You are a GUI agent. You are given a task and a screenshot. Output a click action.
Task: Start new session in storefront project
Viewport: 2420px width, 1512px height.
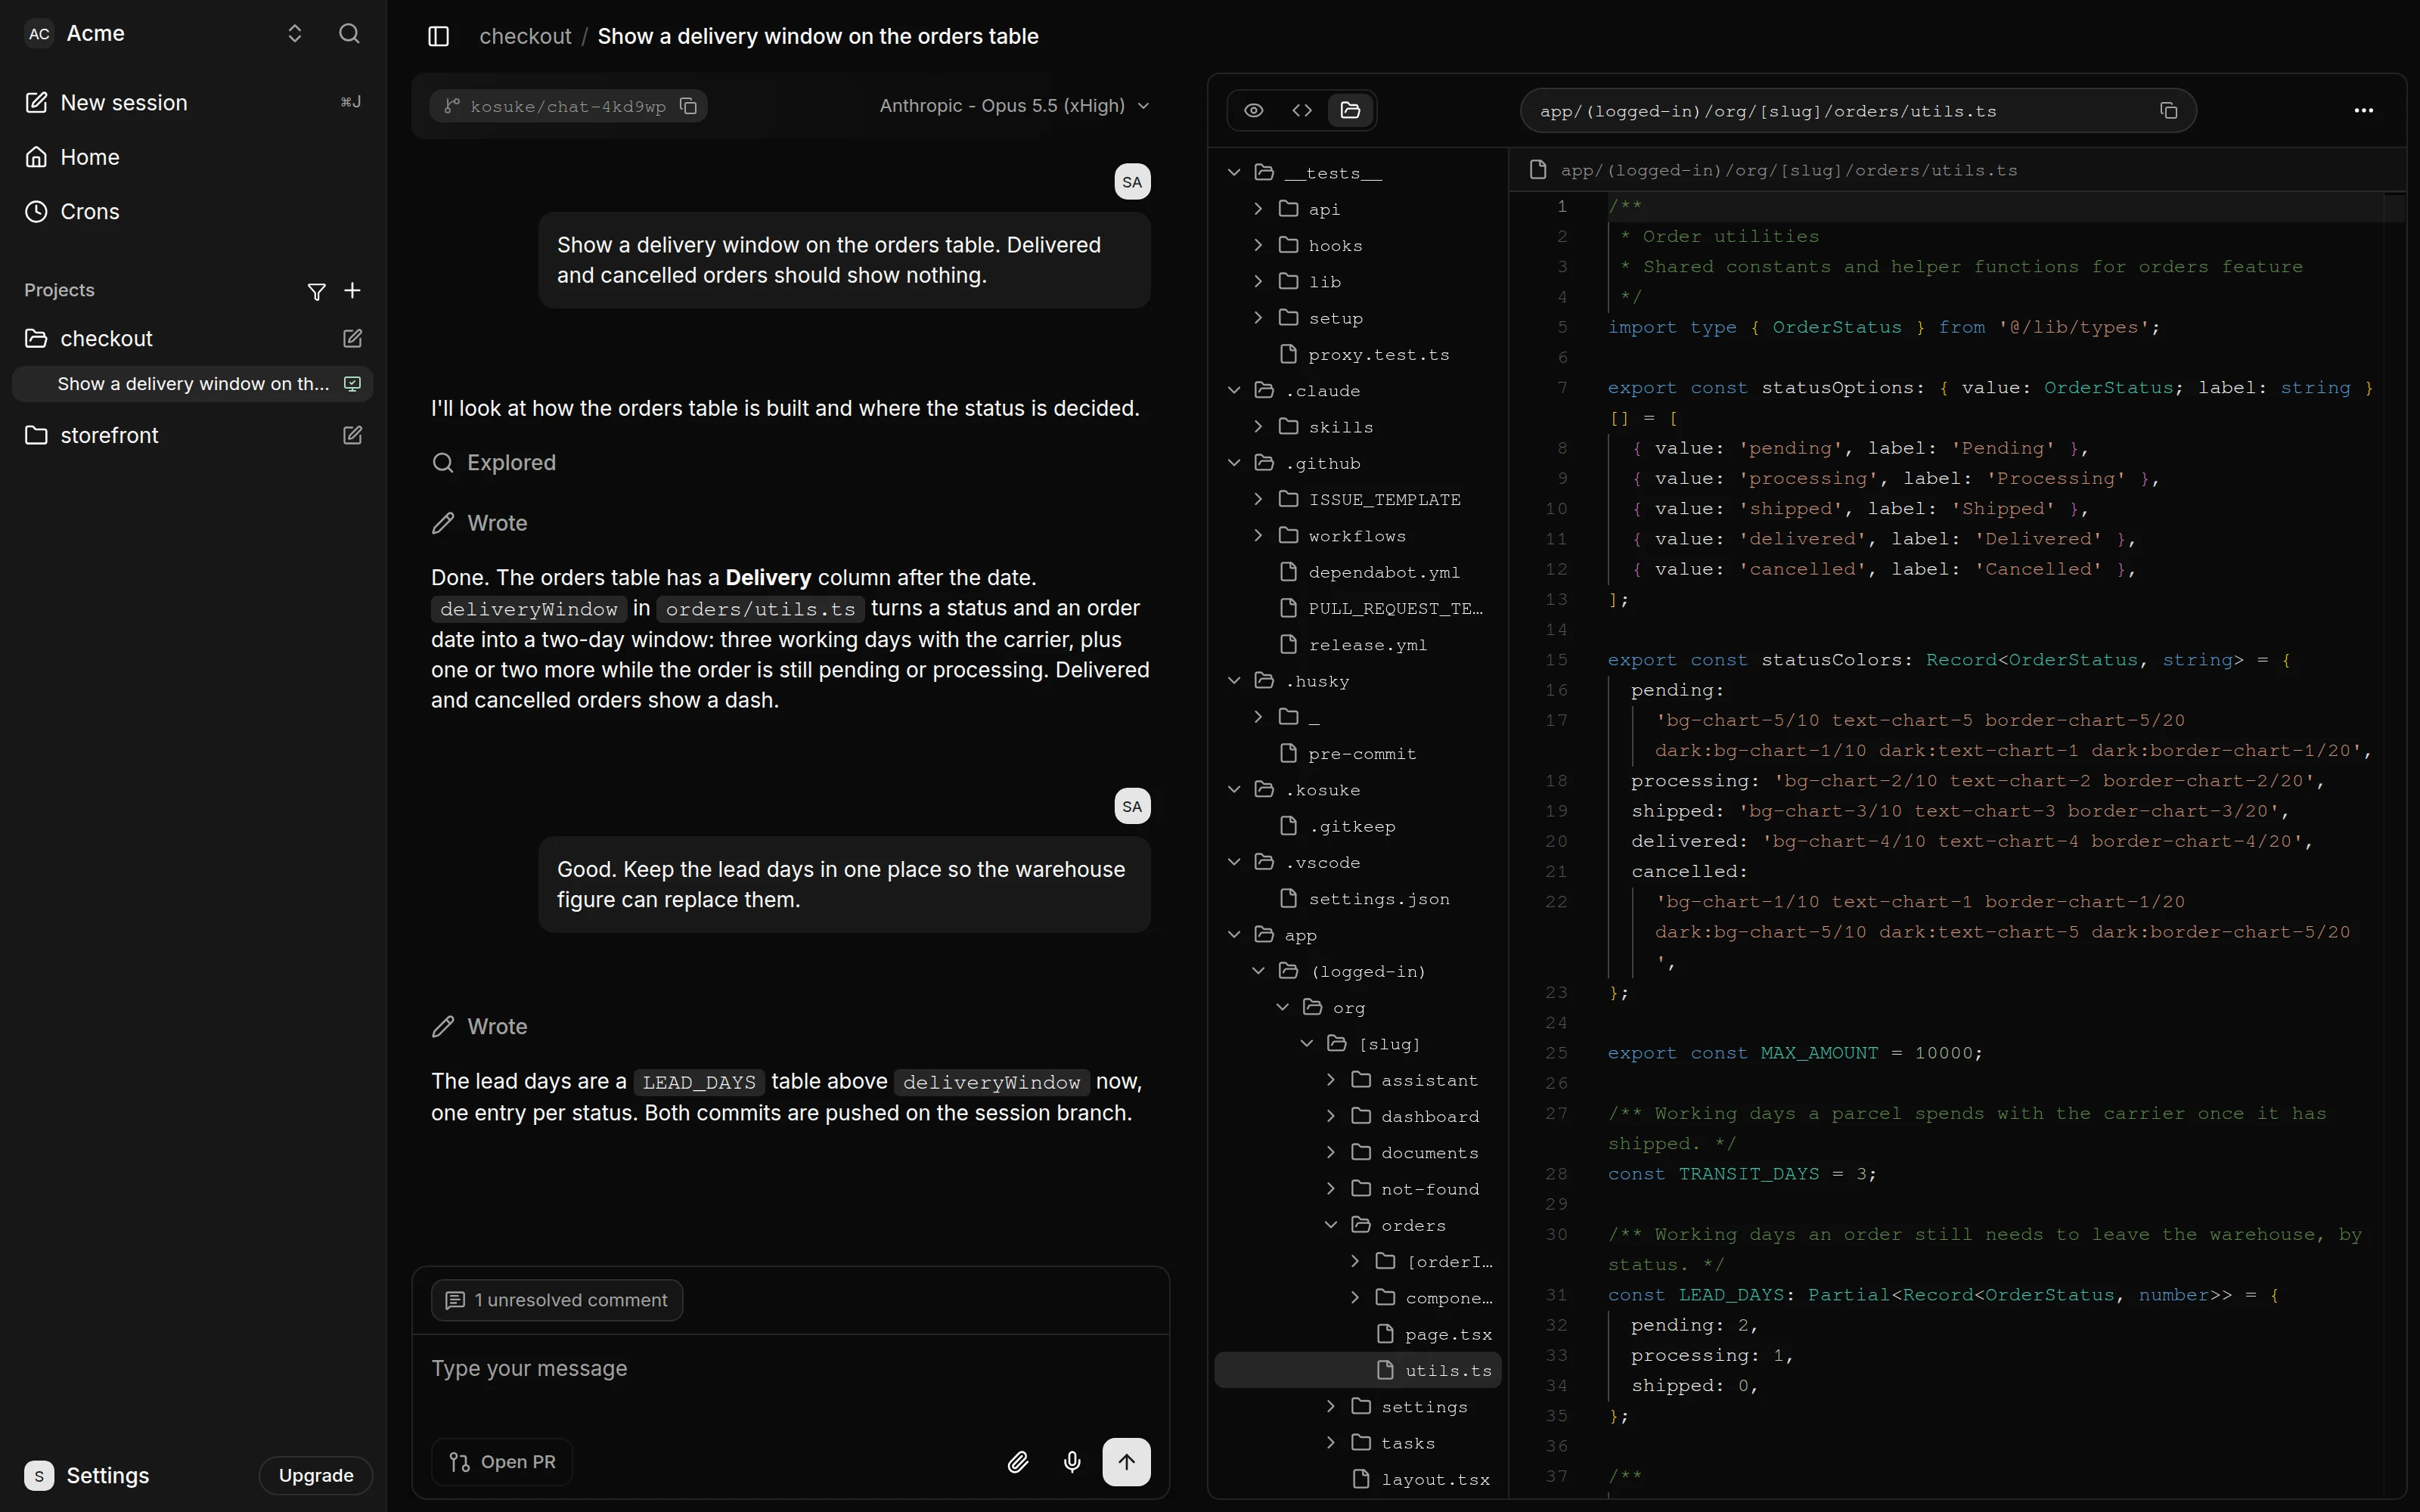[x=352, y=436]
